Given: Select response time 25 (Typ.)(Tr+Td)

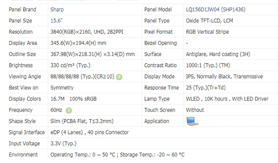Looking at the screenshot, I should click(x=206, y=88).
